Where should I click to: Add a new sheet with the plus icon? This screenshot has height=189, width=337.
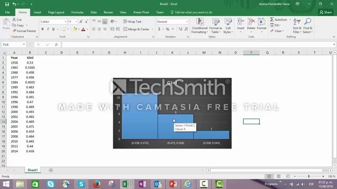51,170
